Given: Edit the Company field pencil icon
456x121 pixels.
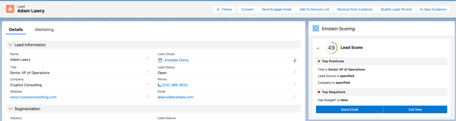Looking at the screenshot, I should 147,84.
